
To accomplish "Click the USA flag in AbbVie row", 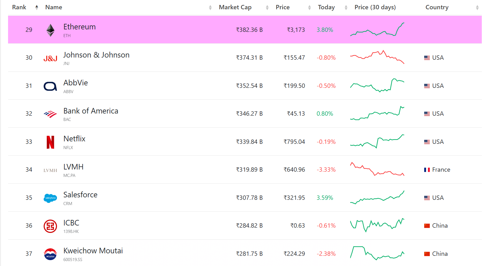I will (427, 86).
